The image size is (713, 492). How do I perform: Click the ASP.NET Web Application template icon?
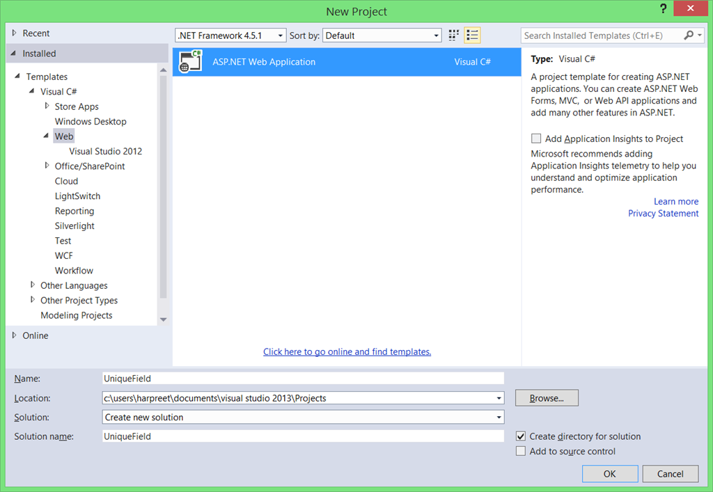click(x=190, y=61)
